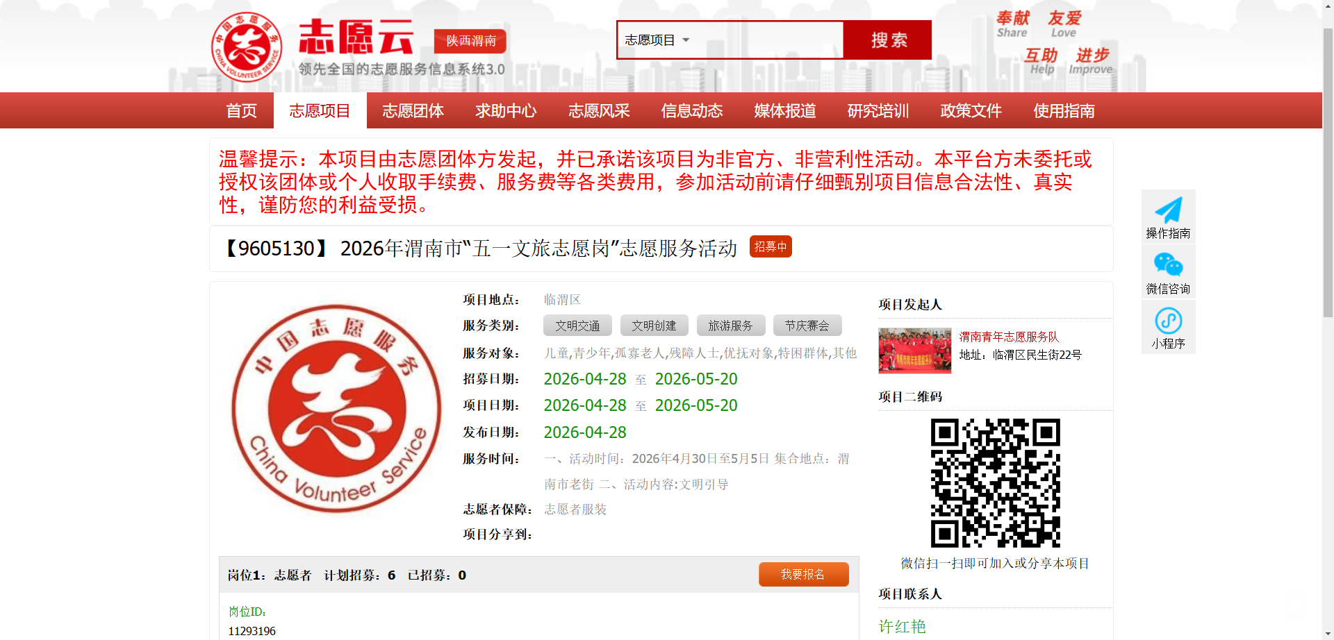Click the project title with ID 9605130
The height and width of the screenshot is (640, 1334).
(479, 248)
